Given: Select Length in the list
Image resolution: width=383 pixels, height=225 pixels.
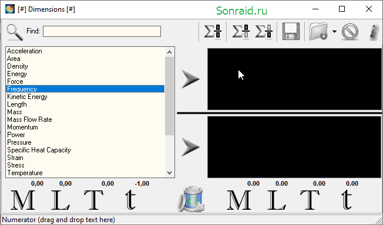Looking at the screenshot, I should pos(85,104).
